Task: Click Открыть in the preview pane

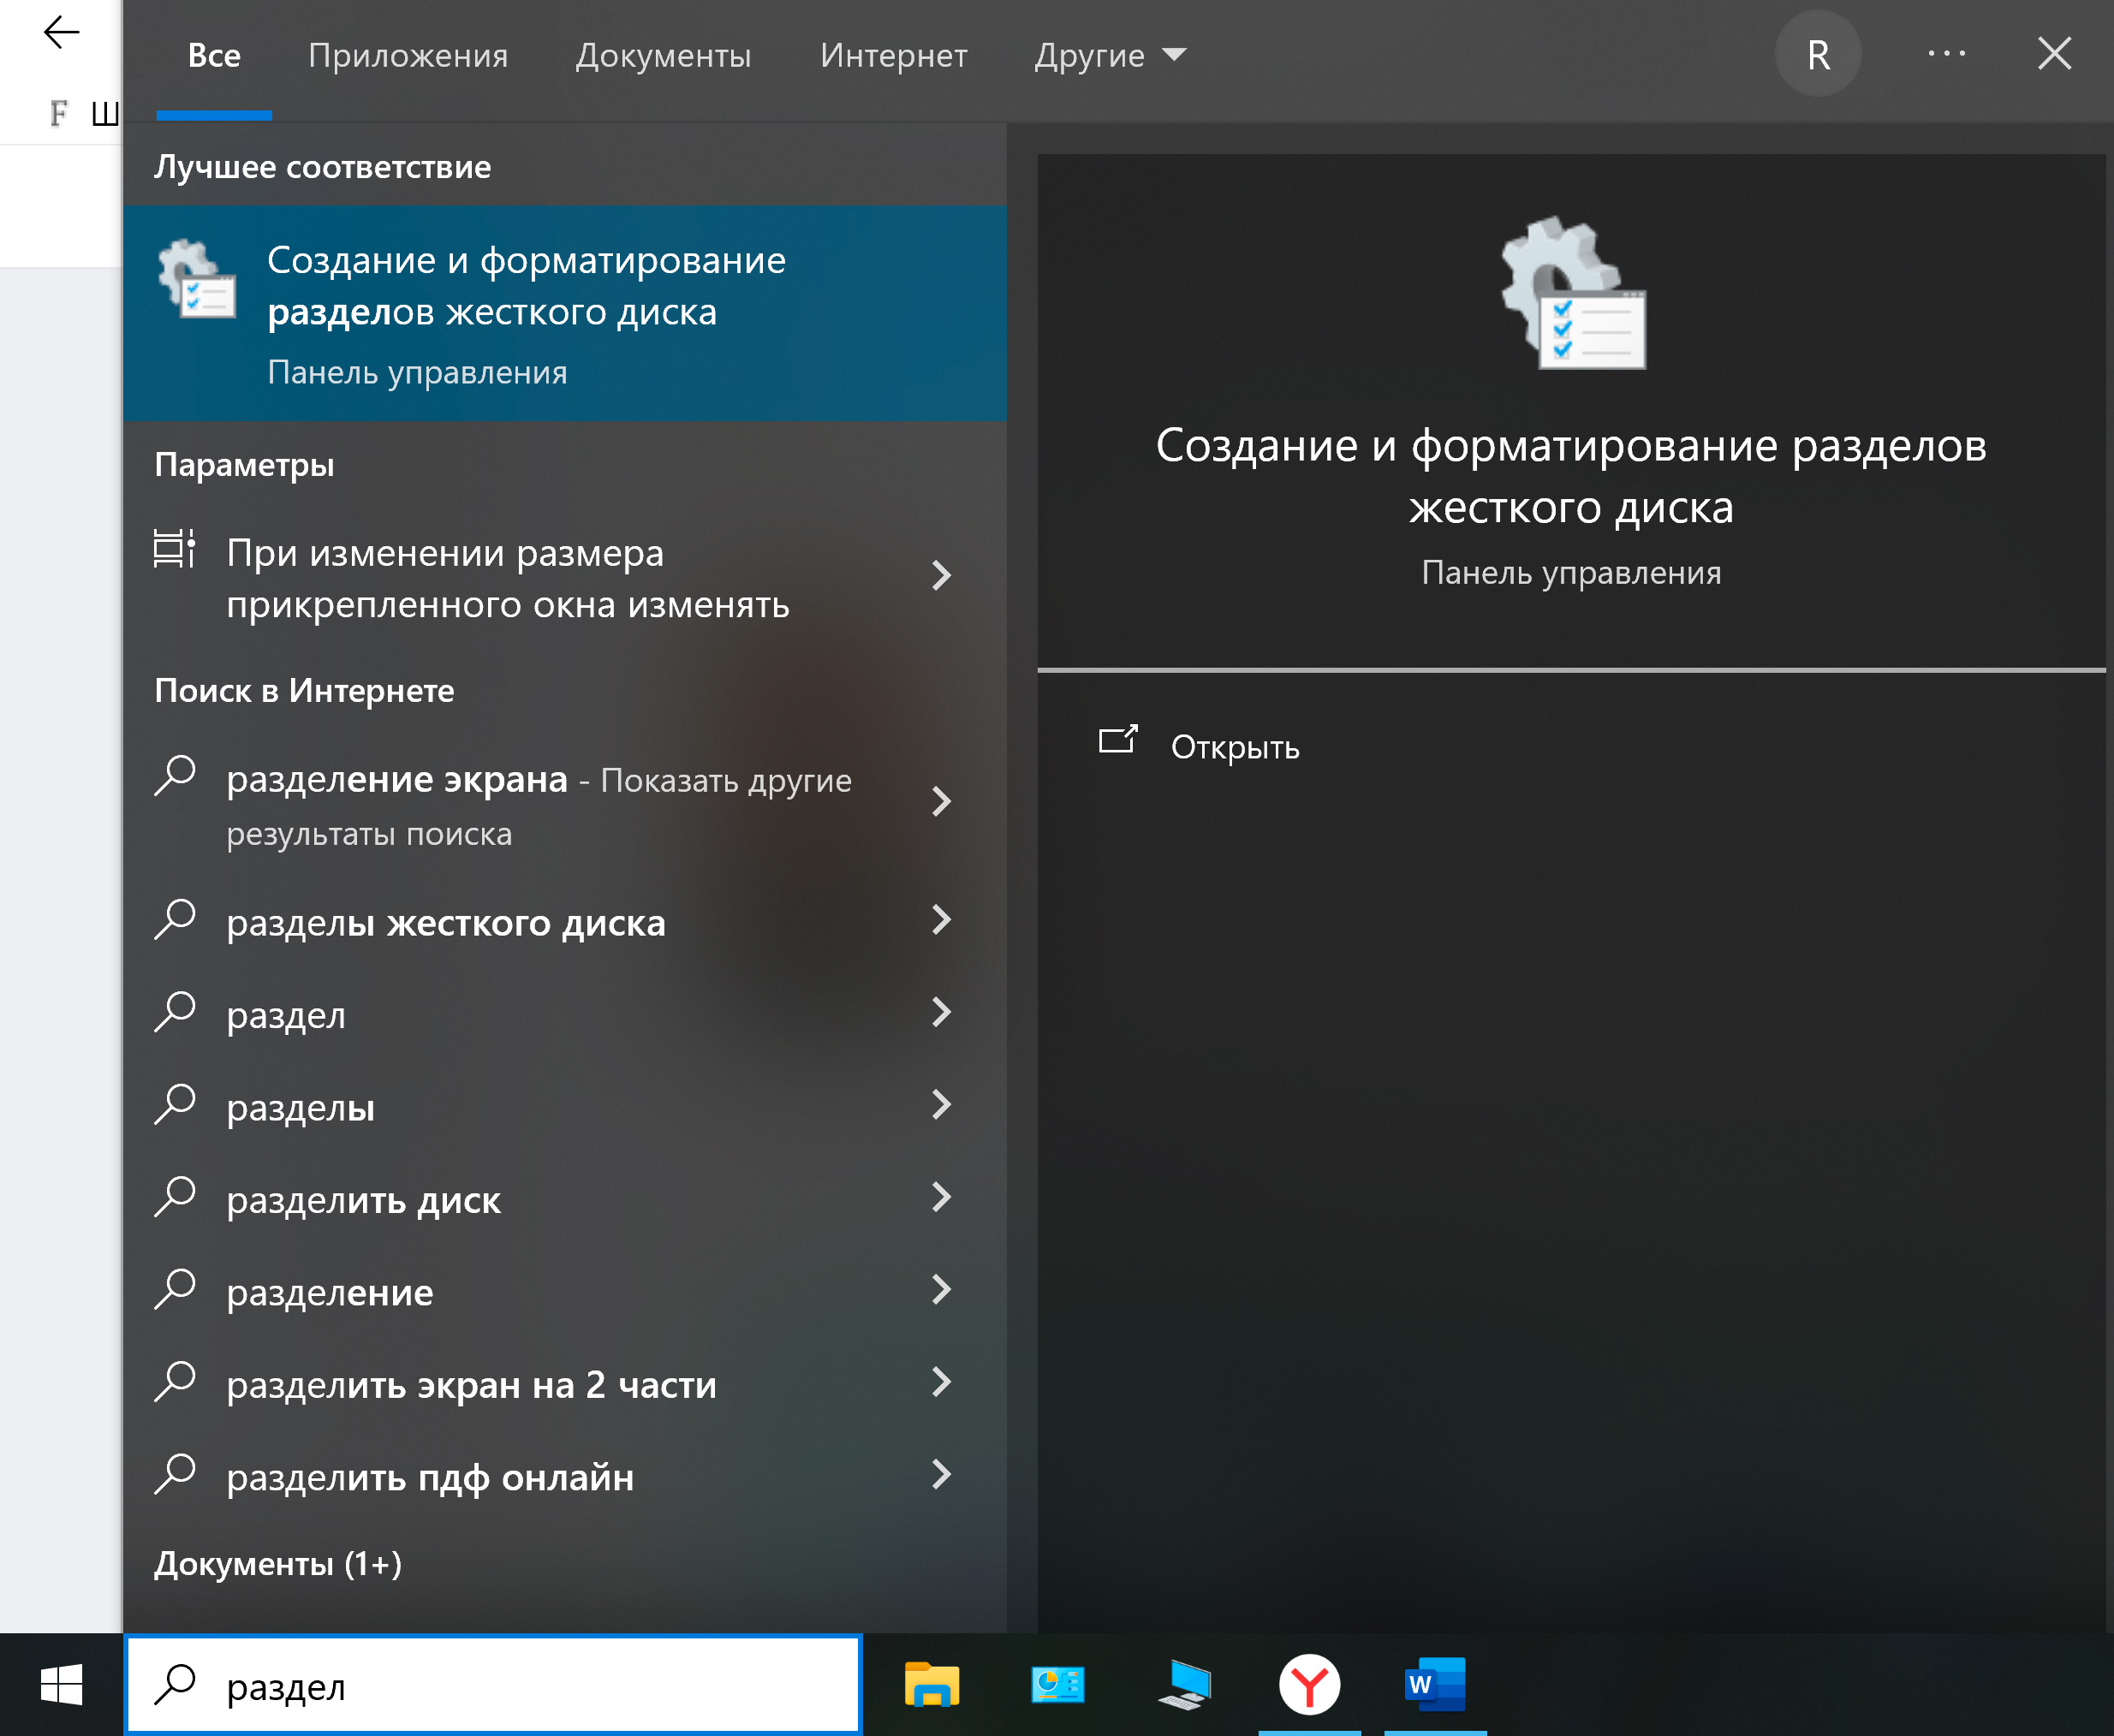Action: tap(1235, 747)
